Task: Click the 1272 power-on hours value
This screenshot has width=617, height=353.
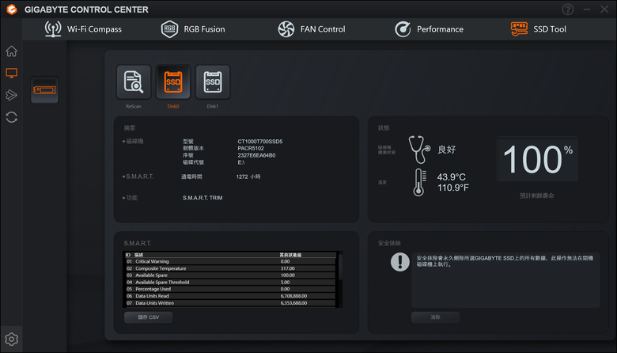Action: (248, 176)
